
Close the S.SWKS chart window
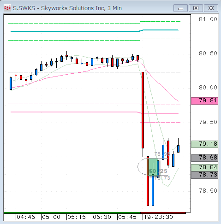(211, 8)
